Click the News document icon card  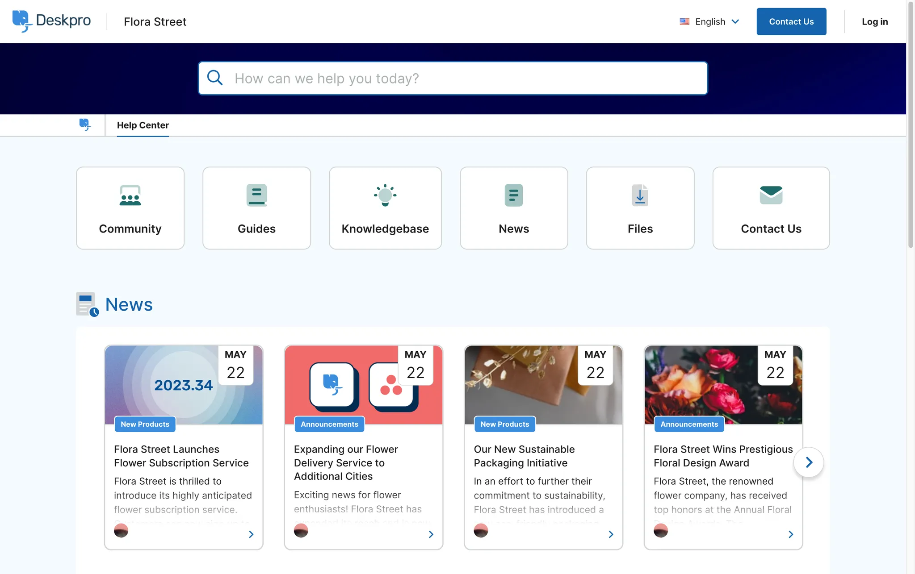[x=514, y=195]
